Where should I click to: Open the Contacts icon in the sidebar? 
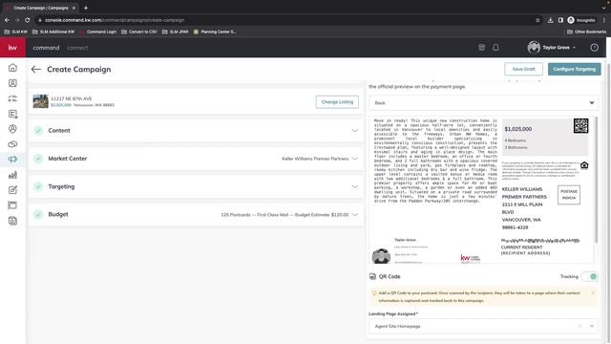pos(12,83)
